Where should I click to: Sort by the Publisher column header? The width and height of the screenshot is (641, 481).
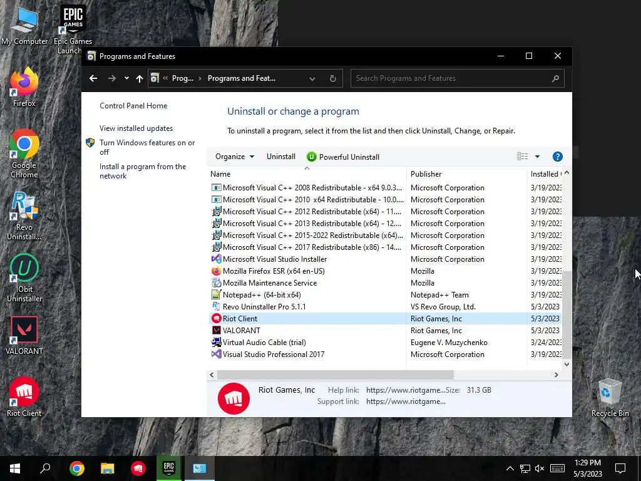tap(466, 174)
